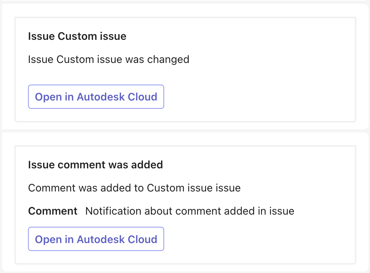The image size is (370, 273).
Task: Click the "Issue Custom issue" card title
Action: coord(77,36)
